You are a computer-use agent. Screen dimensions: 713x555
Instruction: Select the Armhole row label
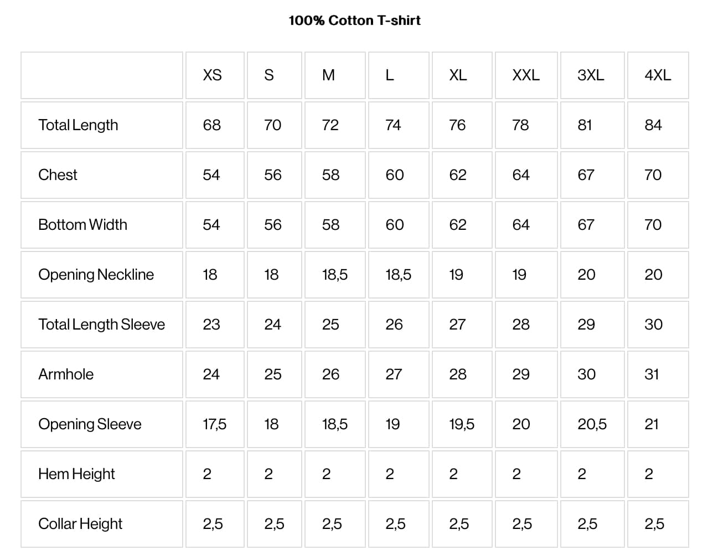click(x=66, y=374)
